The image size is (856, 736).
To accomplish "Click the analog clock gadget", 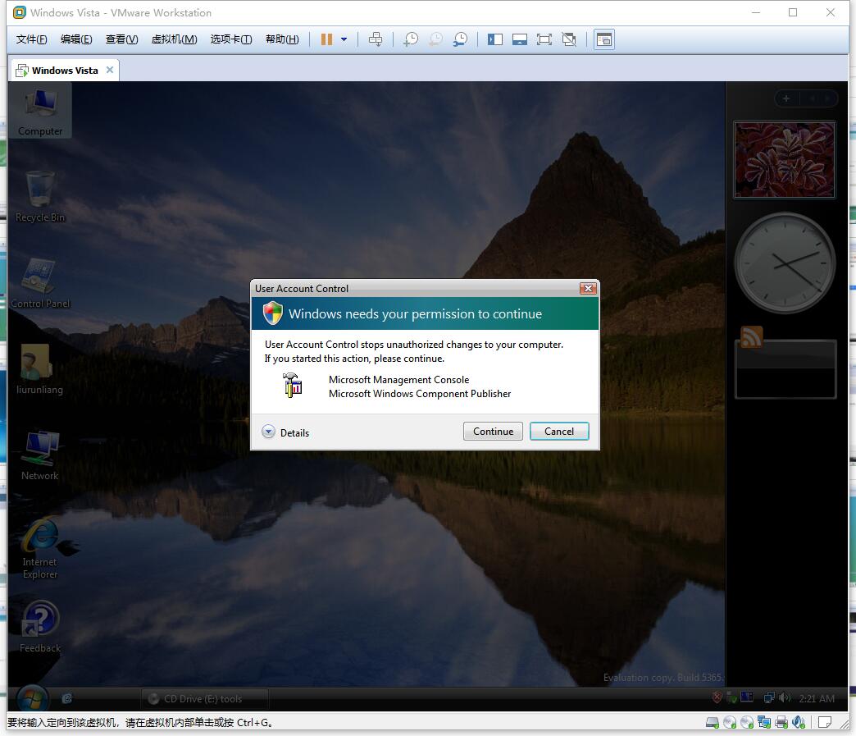I will point(785,263).
